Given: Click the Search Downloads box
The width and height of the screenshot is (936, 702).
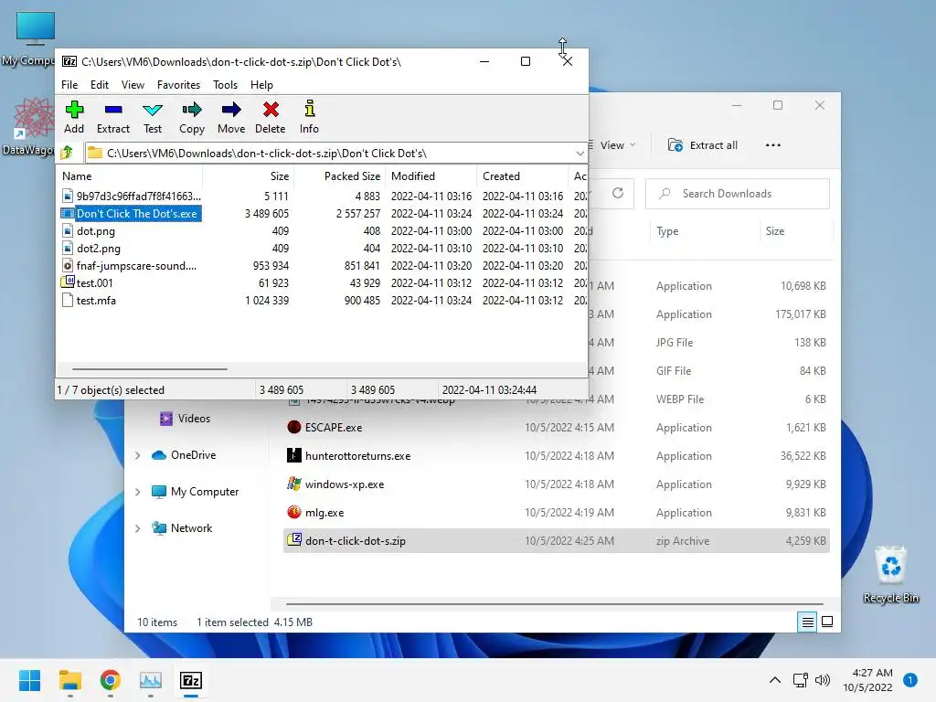Looking at the screenshot, I should tap(738, 194).
